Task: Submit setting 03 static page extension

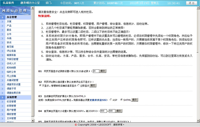Action: click(135, 100)
